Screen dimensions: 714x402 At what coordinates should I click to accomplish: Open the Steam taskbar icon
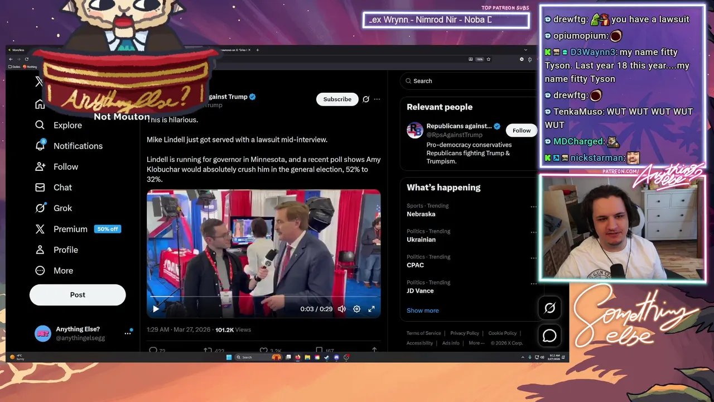(x=327, y=357)
